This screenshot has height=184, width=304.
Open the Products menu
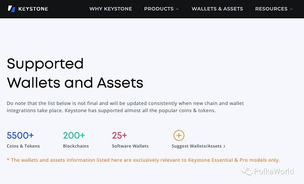click(x=159, y=9)
